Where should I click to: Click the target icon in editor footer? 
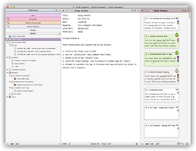(137, 144)
